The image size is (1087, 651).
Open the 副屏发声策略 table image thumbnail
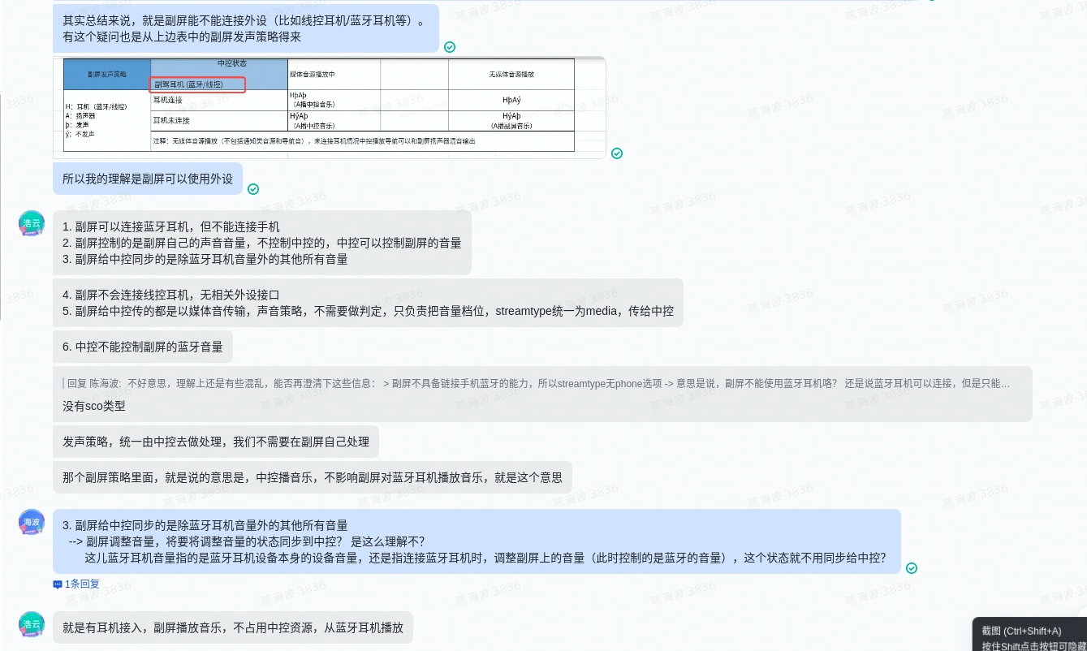click(x=330, y=107)
